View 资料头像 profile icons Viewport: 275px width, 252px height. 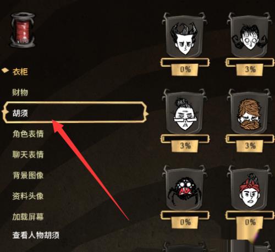coord(28,196)
